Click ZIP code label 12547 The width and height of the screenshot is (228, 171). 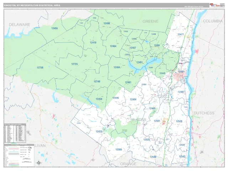pyautogui.click(x=182, y=145)
